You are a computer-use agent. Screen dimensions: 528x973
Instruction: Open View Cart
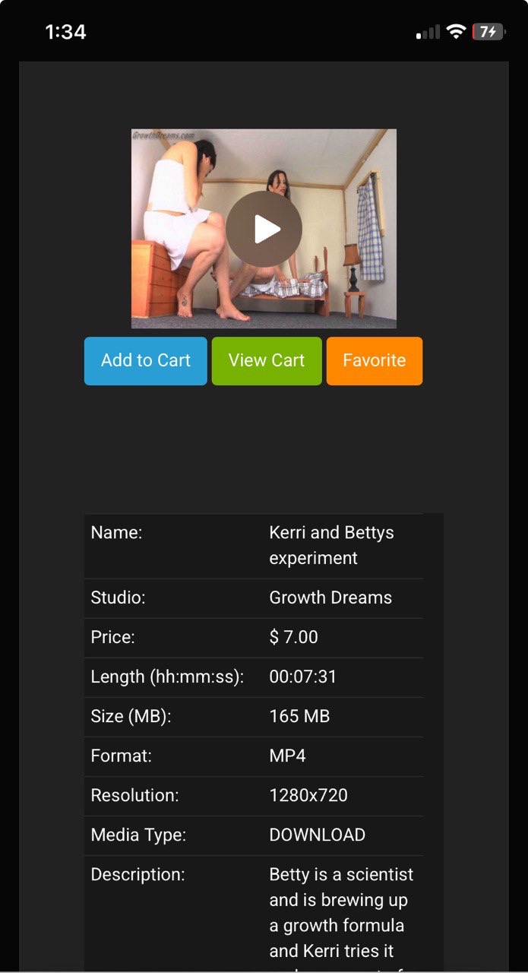[x=267, y=361]
